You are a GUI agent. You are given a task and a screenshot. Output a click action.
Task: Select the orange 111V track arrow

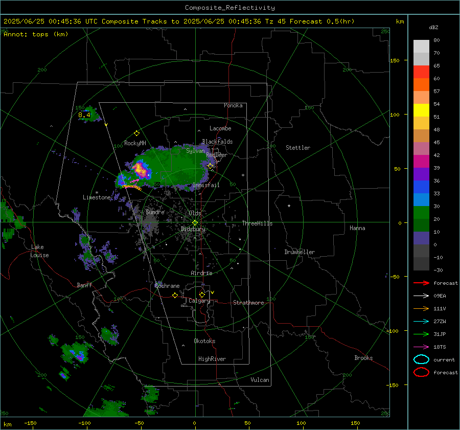click(x=421, y=308)
